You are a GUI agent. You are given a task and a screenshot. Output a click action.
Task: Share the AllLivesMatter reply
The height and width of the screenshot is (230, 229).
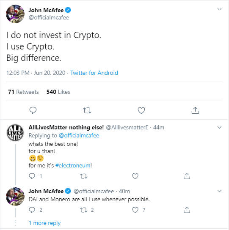point(187,176)
